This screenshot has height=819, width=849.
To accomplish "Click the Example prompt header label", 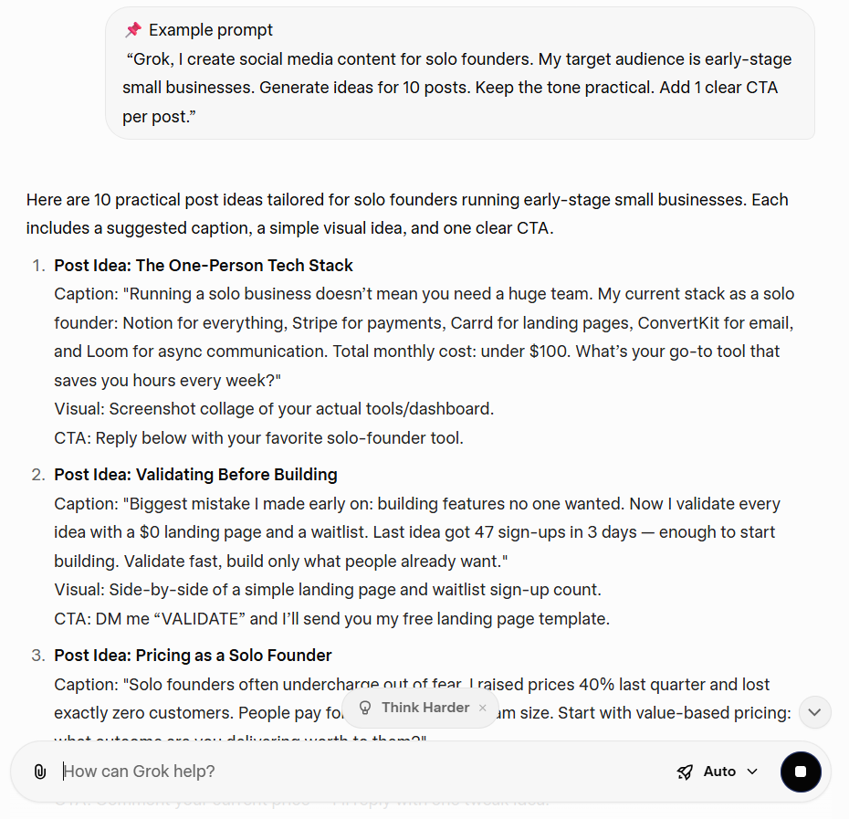I will 211,29.
